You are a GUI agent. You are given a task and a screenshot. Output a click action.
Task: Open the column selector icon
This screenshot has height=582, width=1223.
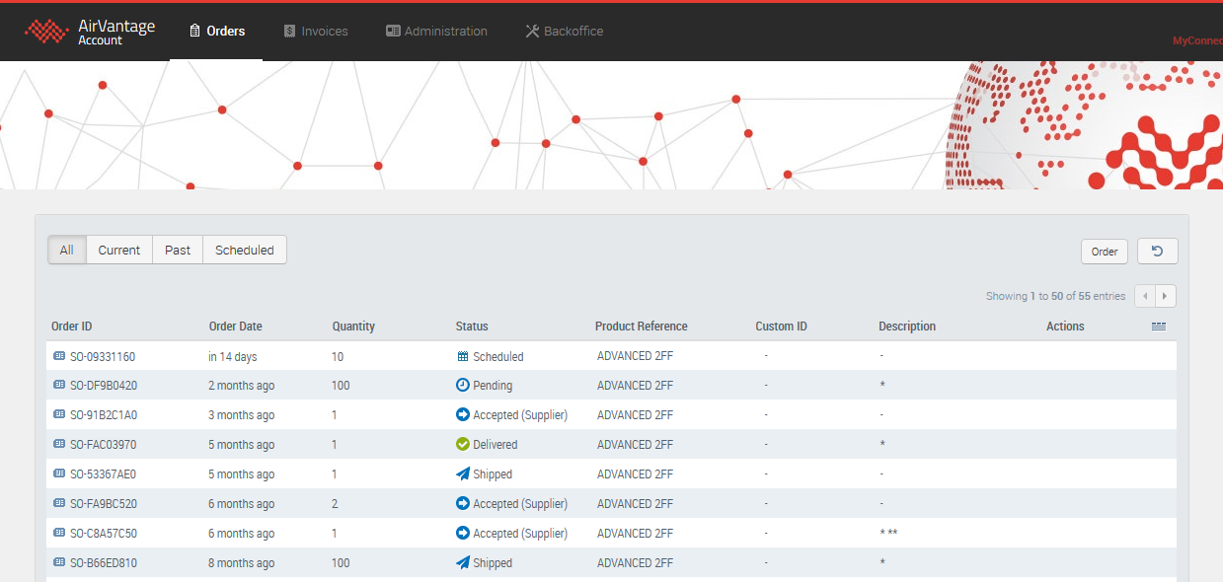click(1159, 327)
